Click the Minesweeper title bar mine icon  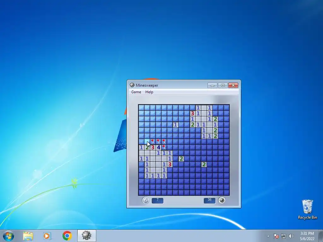tap(132, 85)
